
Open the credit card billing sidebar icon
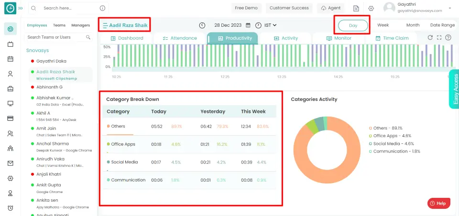point(10,119)
